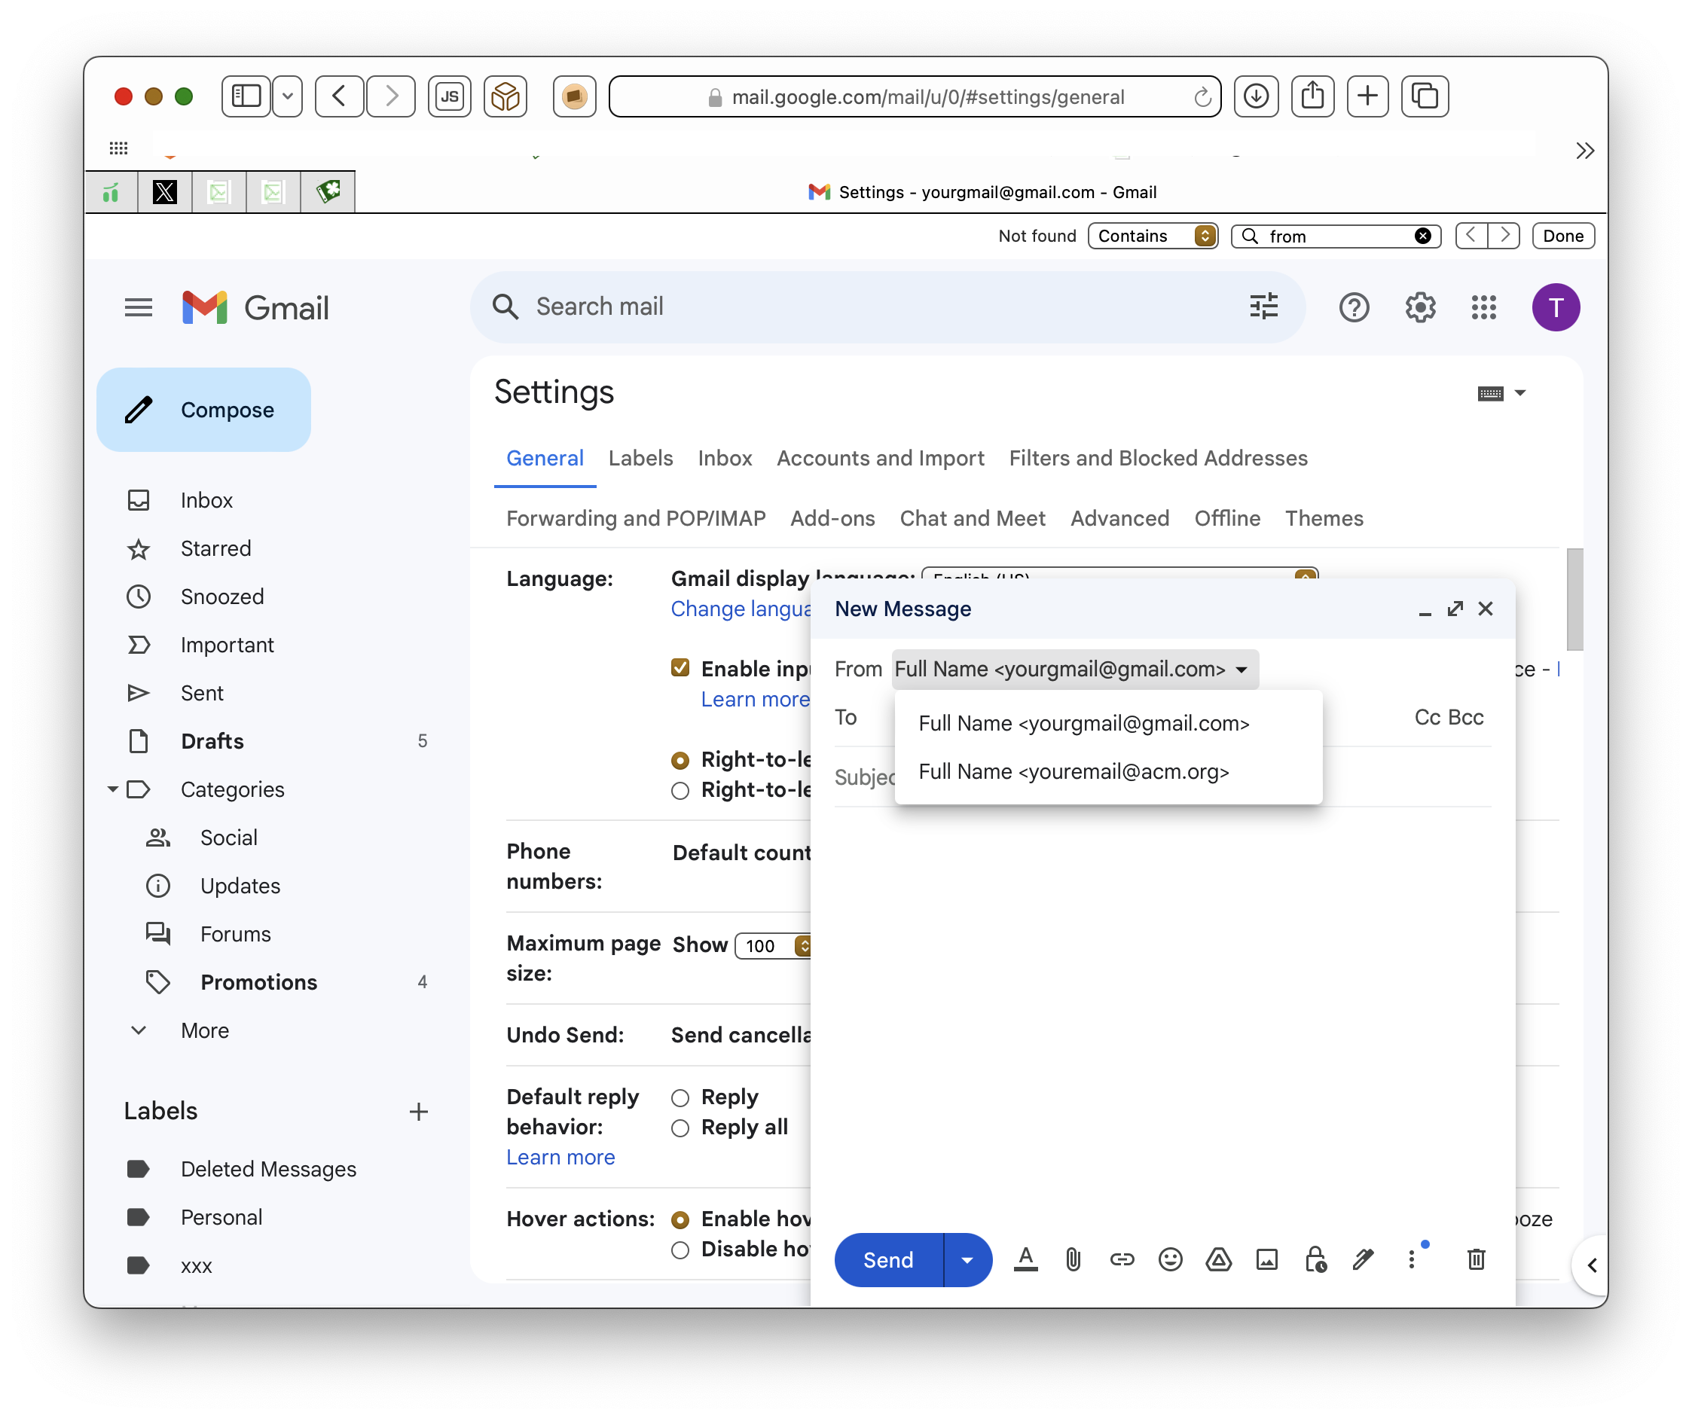
Task: Click Done in the find bar
Action: pyautogui.click(x=1563, y=236)
